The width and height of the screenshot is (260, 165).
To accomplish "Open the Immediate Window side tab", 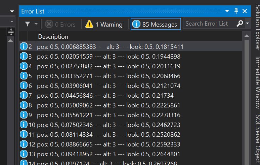I will [x=257, y=82].
